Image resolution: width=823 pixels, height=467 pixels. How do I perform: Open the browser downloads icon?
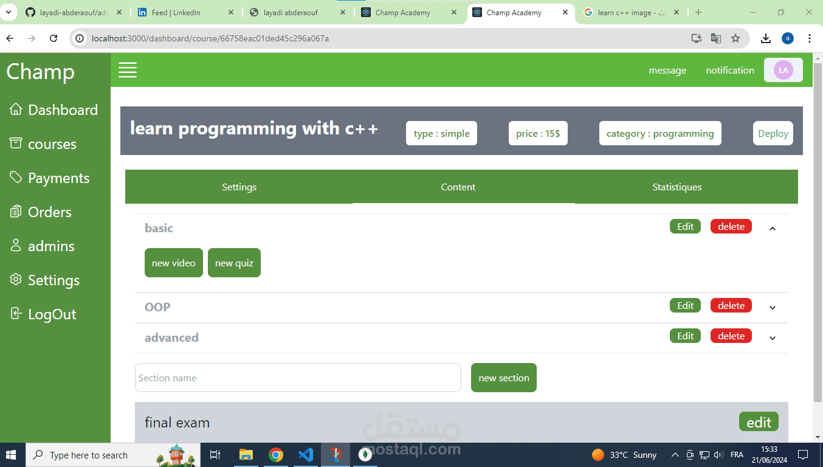click(766, 38)
